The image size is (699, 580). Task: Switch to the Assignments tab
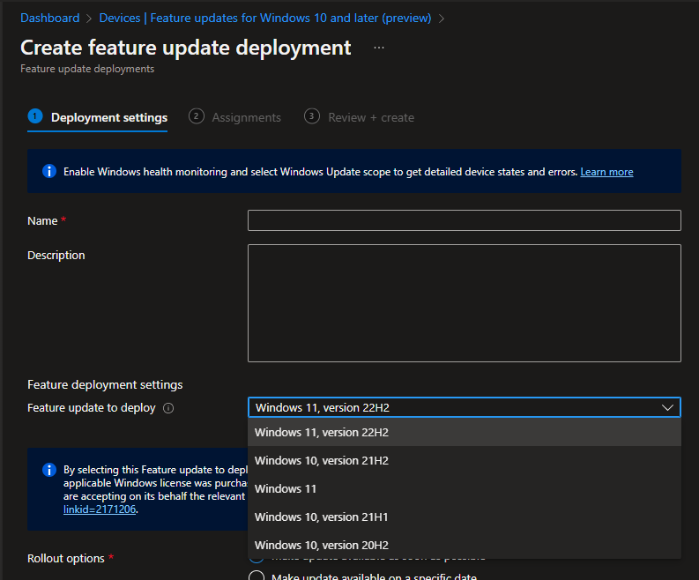pyautogui.click(x=246, y=117)
